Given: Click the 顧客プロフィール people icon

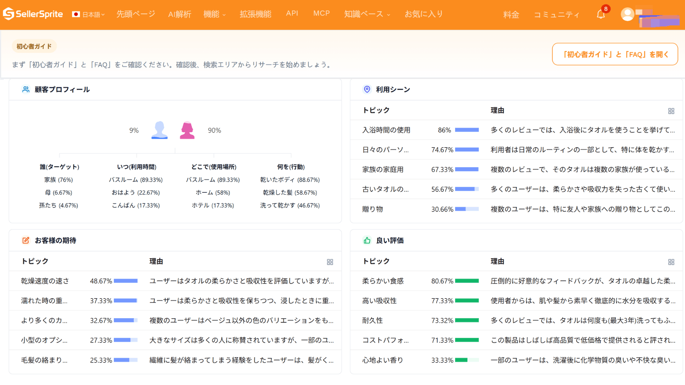Looking at the screenshot, I should tap(26, 89).
